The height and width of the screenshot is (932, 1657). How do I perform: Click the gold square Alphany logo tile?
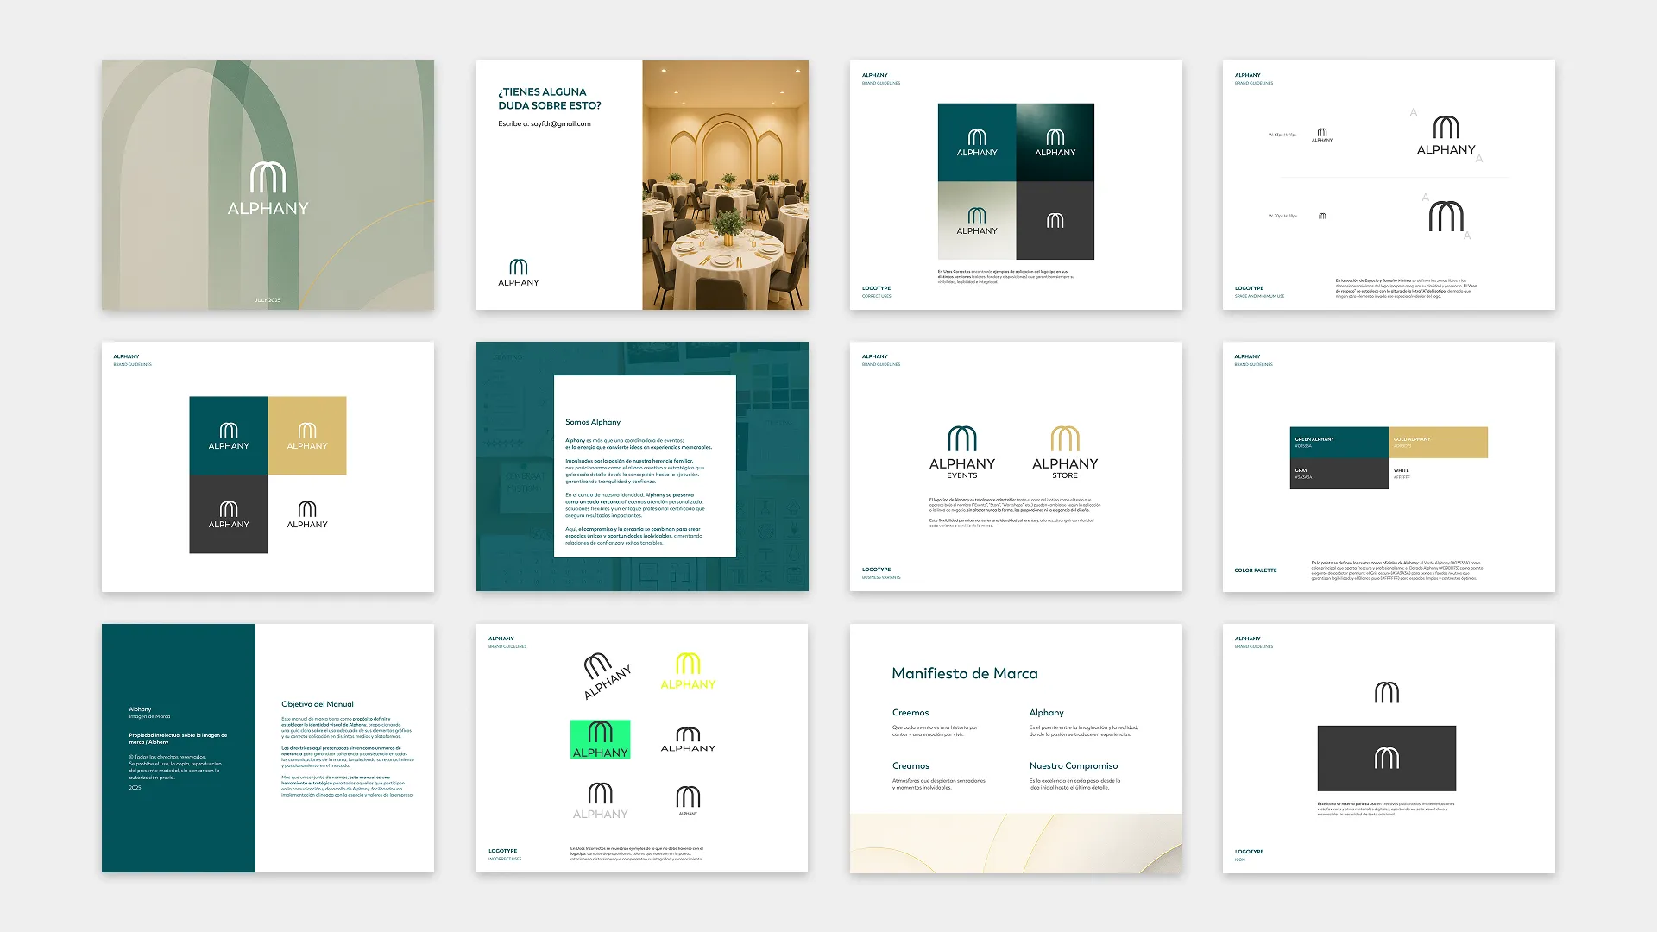coord(307,436)
